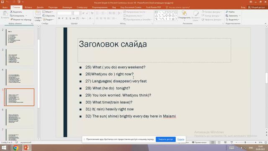Select slide 3 thumbnail

(x=20, y=57)
